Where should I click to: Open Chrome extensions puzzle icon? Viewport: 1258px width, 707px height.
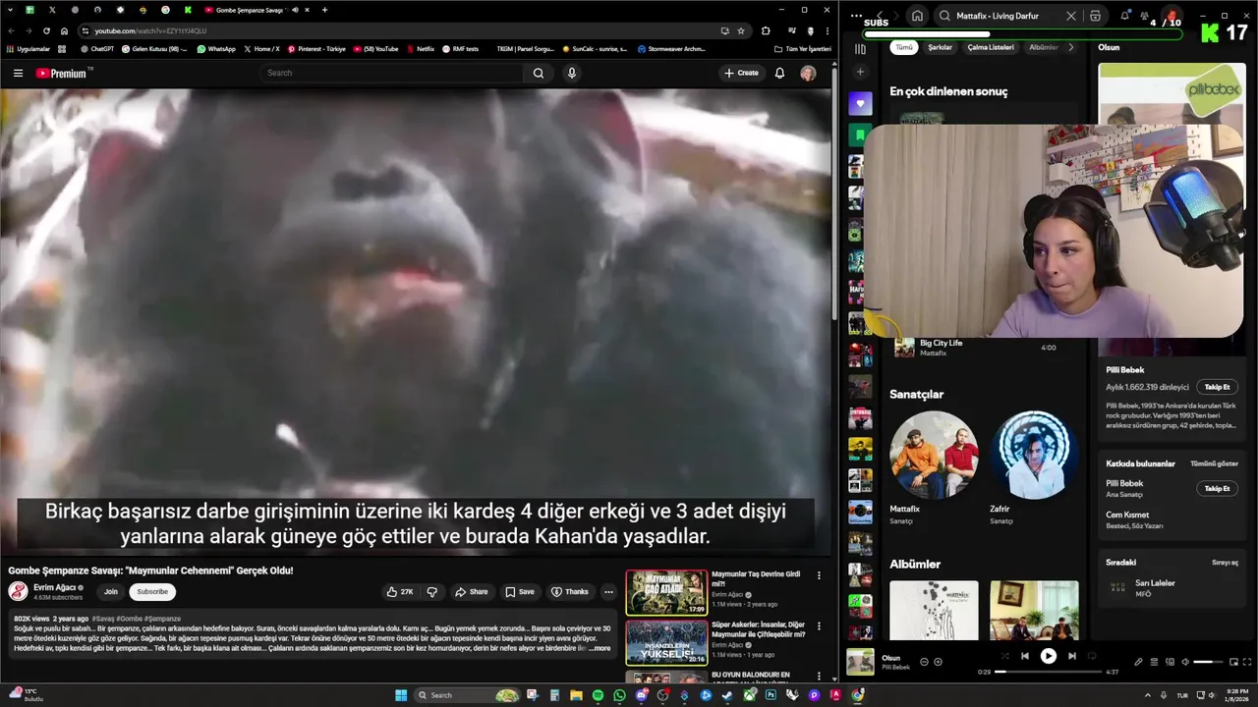pos(766,30)
